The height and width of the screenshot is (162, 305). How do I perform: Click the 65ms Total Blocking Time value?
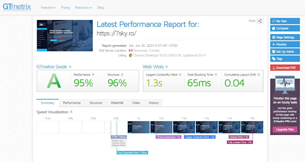pos(199,83)
